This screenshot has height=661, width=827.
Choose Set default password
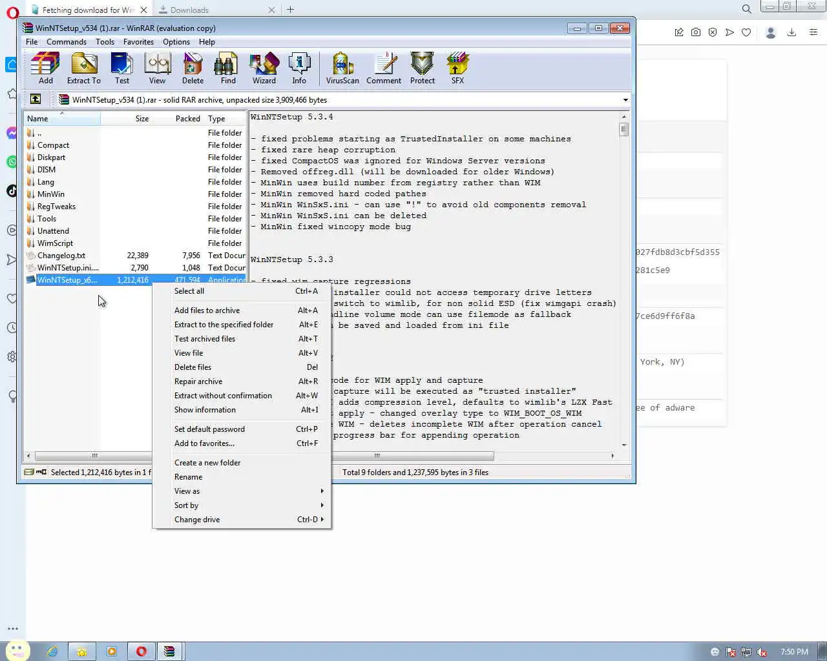tap(242, 429)
